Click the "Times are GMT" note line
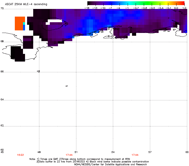The height and width of the screenshot is (166, 189). pyautogui.click(x=80, y=159)
